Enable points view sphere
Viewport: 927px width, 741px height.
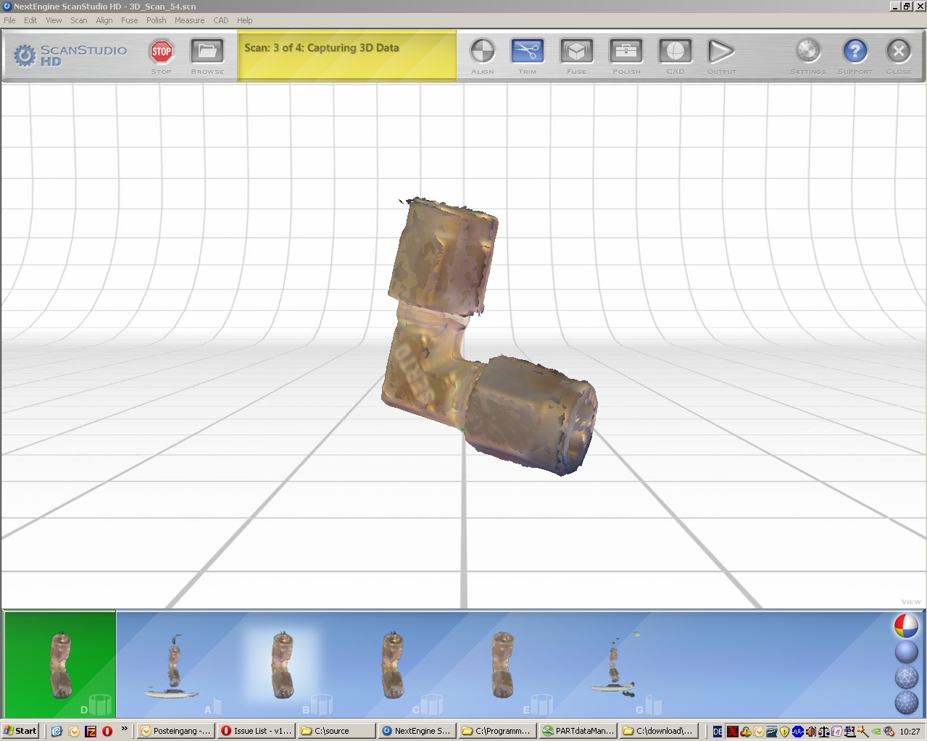pyautogui.click(x=906, y=702)
